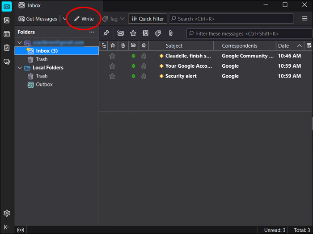Open the Folders pane options menu
Screen dimensions: 313x234
(92, 32)
